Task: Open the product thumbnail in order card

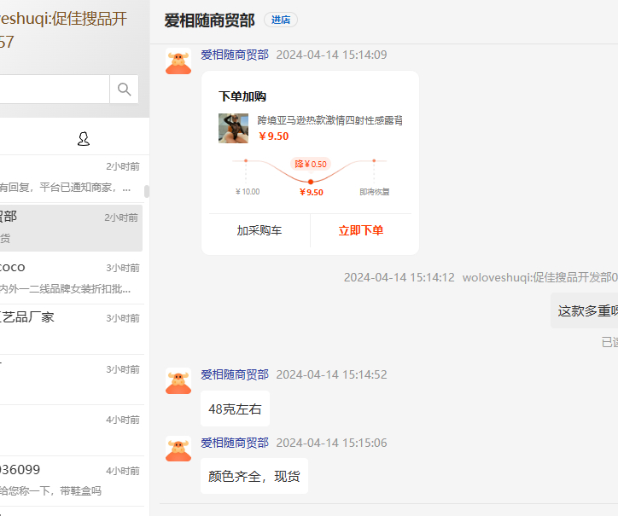Action: [233, 128]
